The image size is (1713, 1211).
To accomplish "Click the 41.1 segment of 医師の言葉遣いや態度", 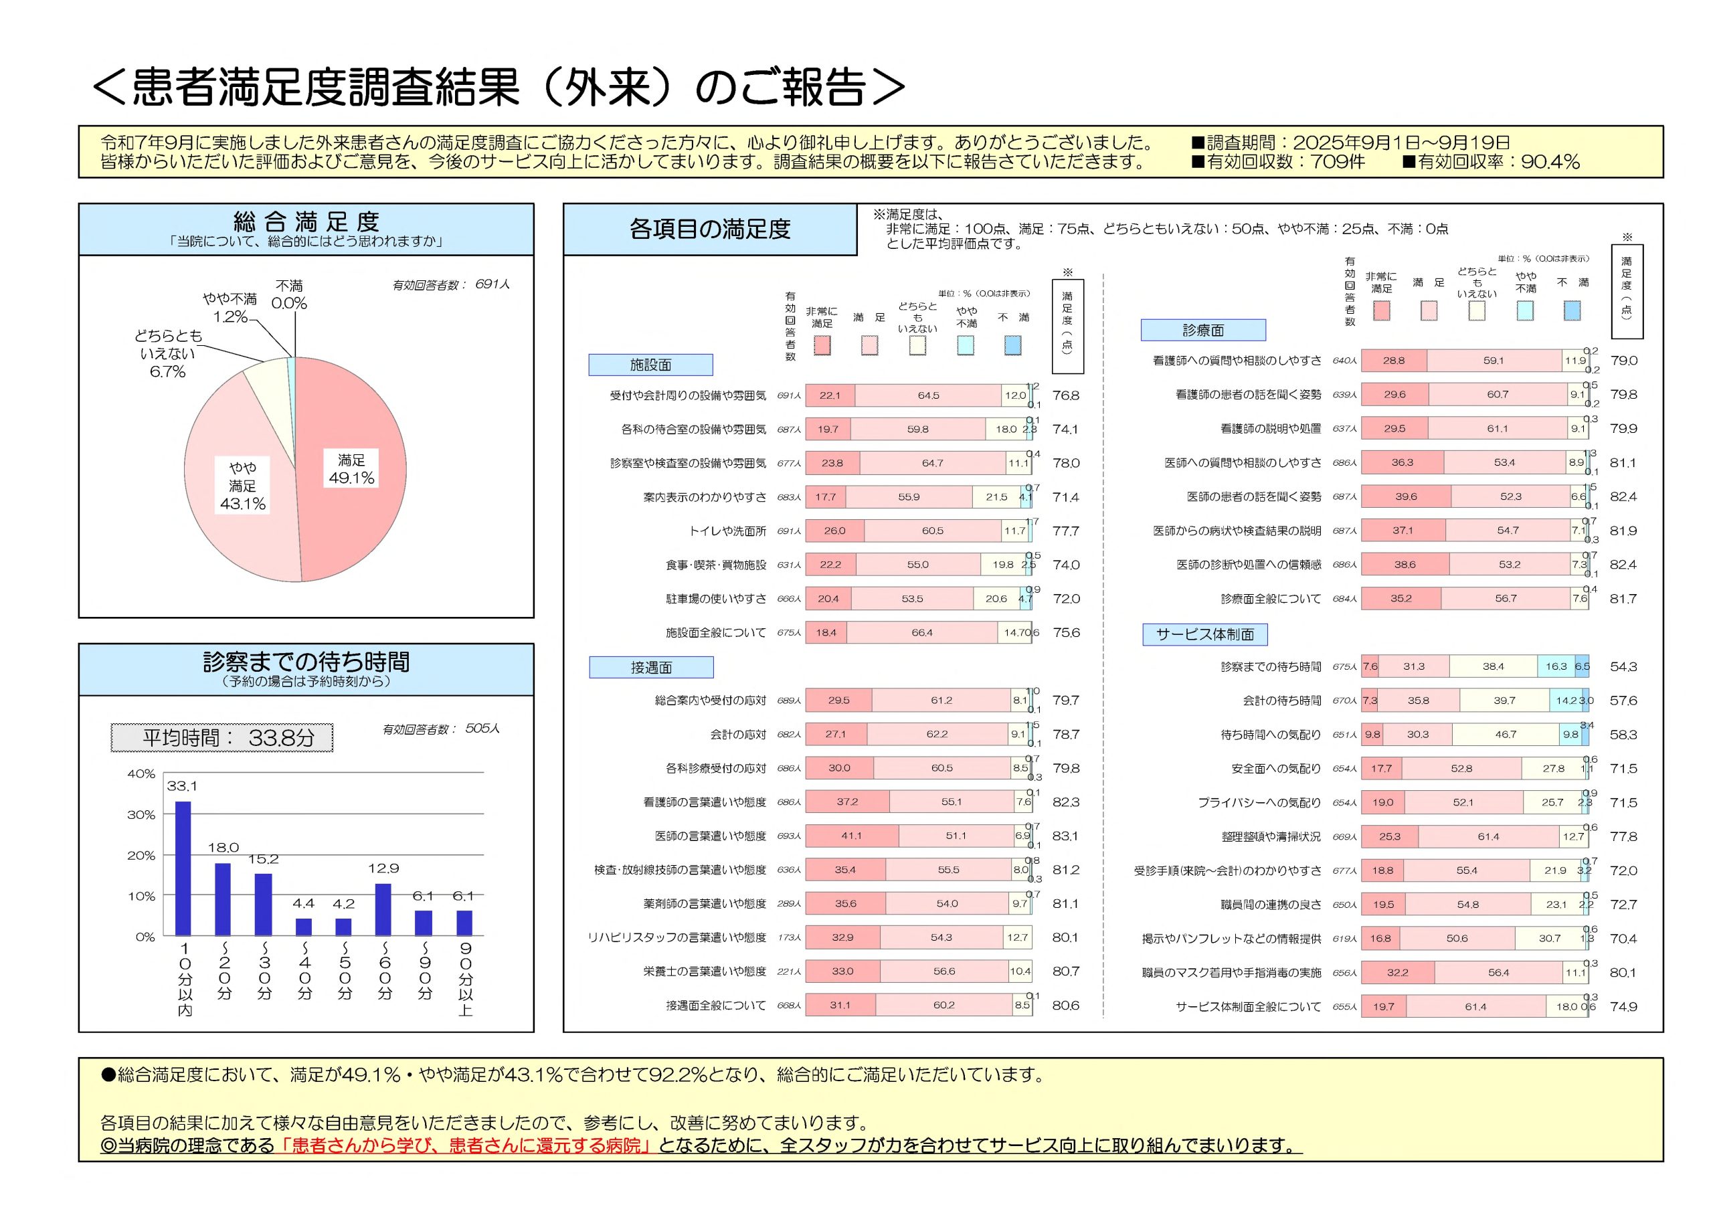I will [851, 836].
